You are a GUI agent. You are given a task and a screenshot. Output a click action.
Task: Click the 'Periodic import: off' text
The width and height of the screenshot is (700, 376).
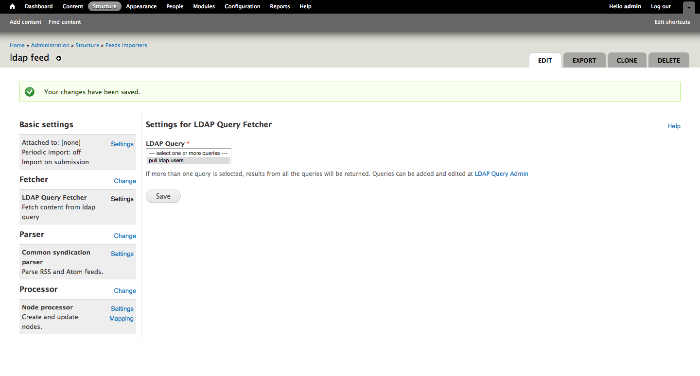(x=52, y=152)
